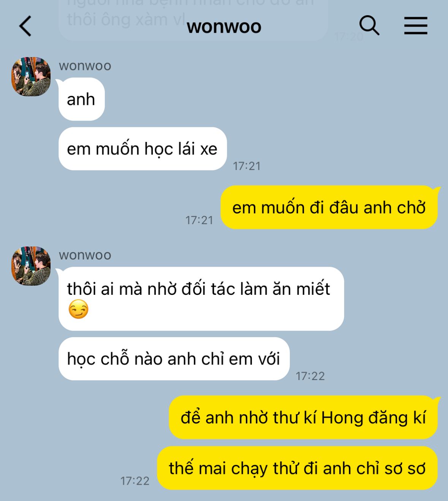448x501 pixels.
Task: Tap the back arrow icon
Action: pos(25,26)
